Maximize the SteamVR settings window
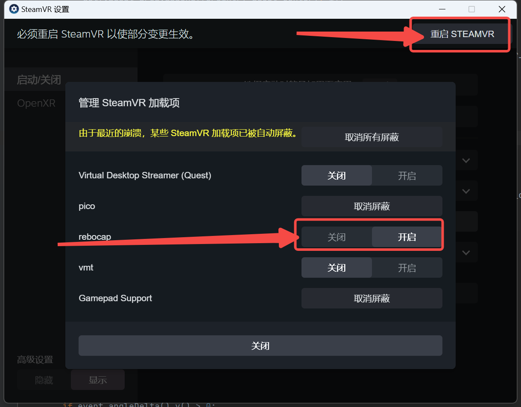The height and width of the screenshot is (407, 521). coord(472,9)
